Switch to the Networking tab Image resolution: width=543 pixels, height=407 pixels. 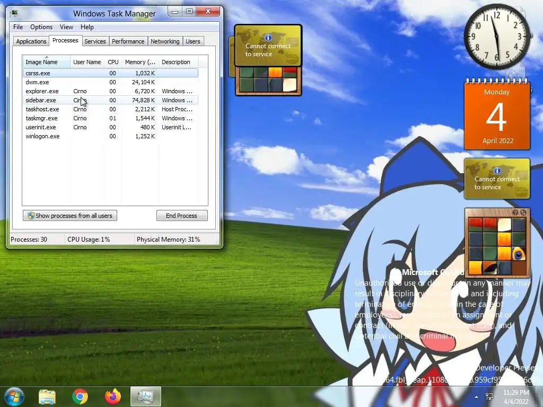[165, 41]
